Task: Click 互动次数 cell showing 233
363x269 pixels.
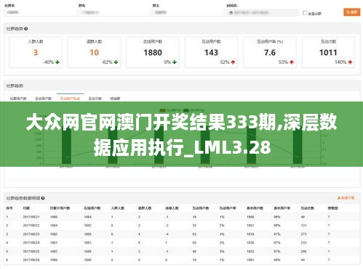Action: [303, 243]
